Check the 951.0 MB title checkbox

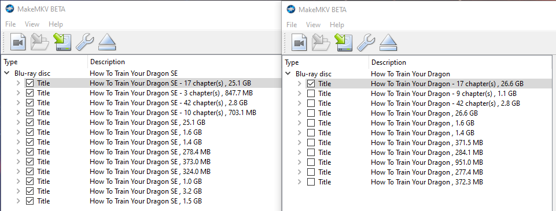pyautogui.click(x=311, y=162)
